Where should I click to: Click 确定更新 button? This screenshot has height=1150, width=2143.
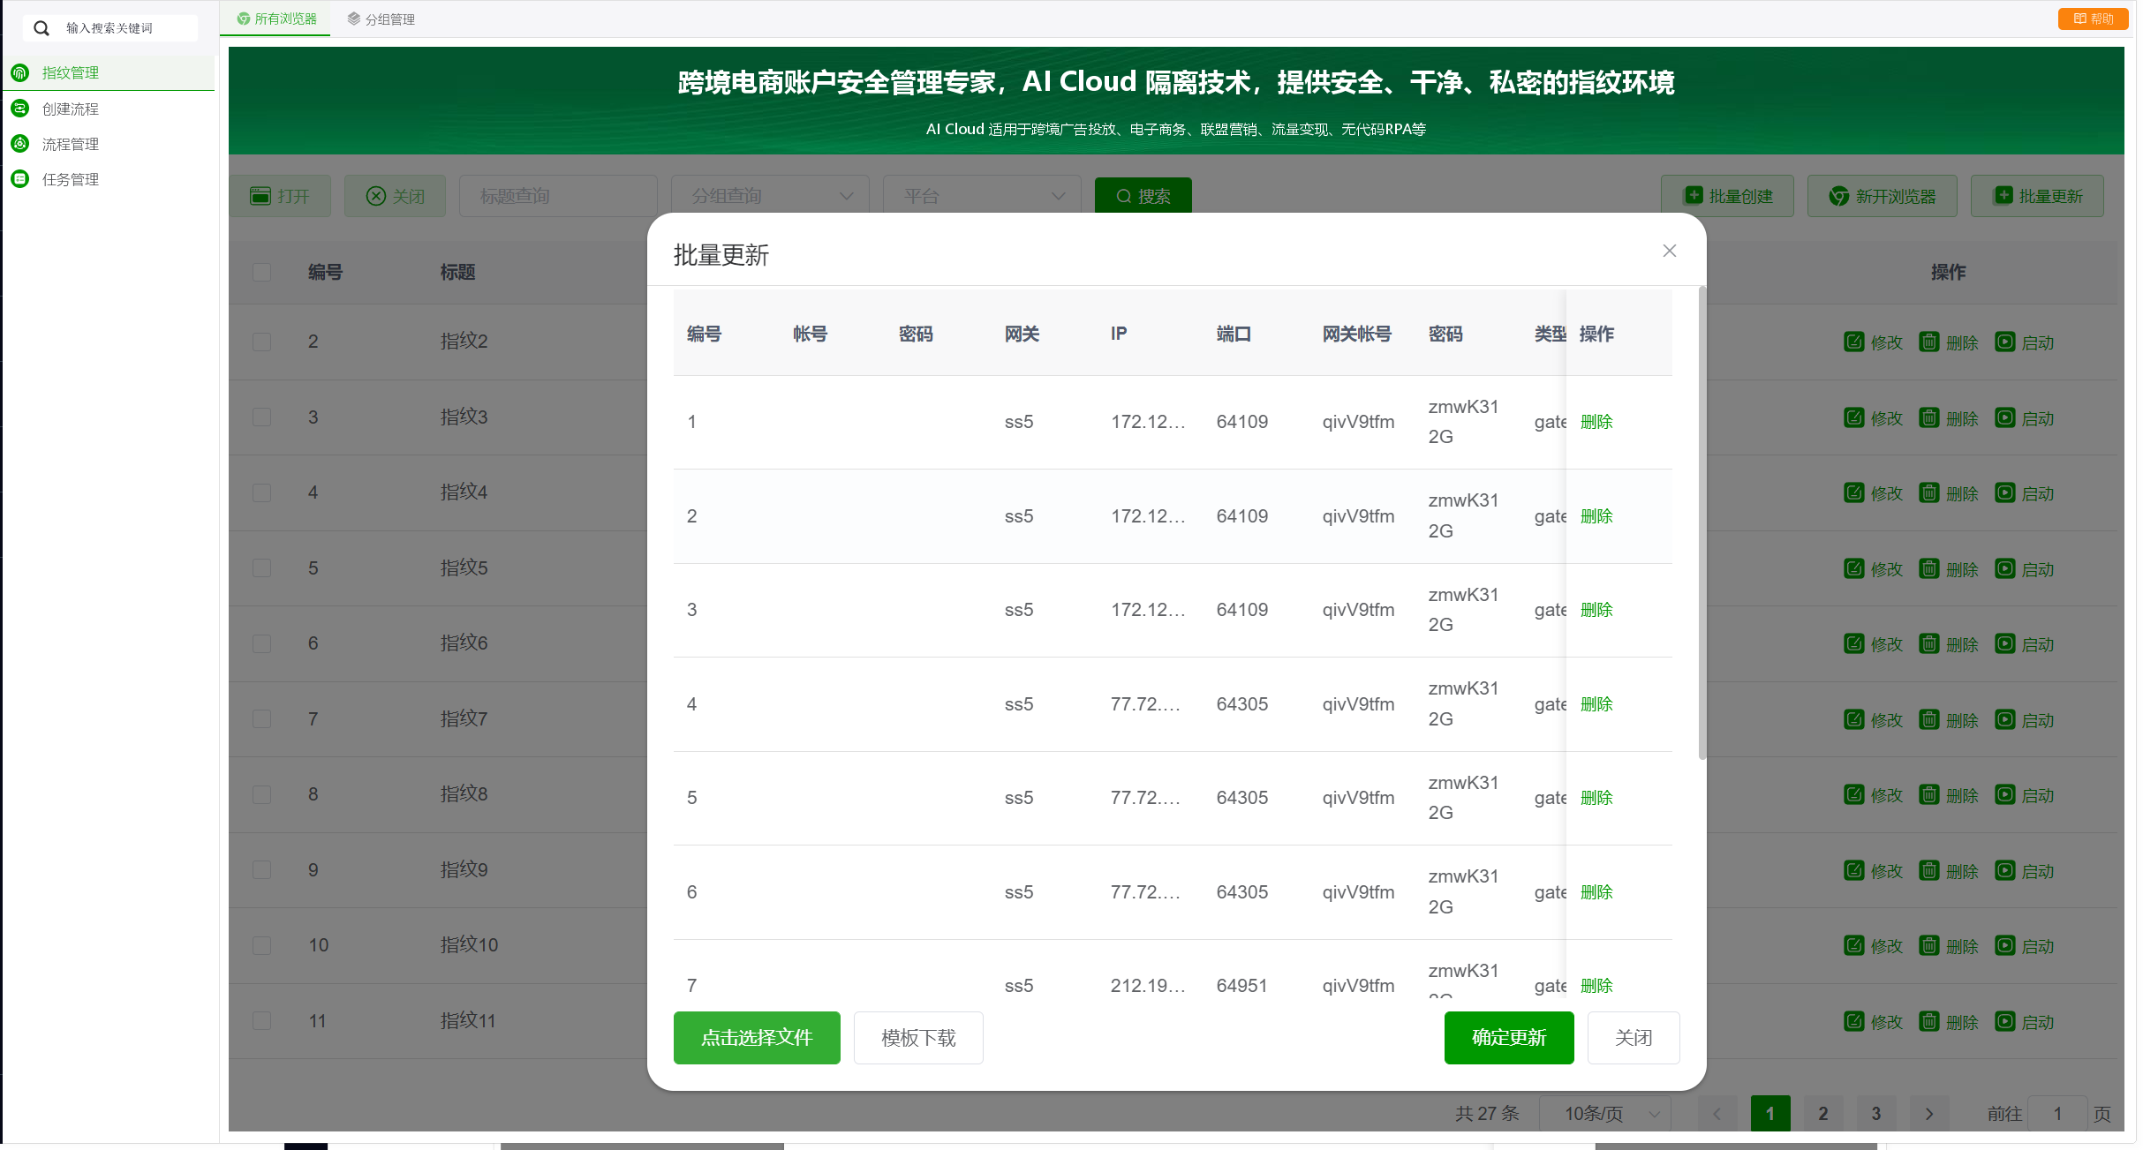point(1509,1037)
